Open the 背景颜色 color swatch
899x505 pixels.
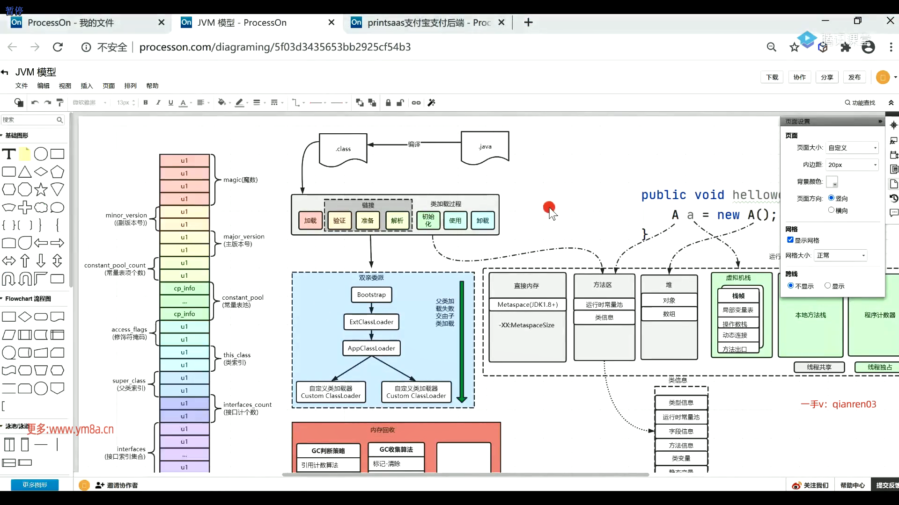coord(832,181)
